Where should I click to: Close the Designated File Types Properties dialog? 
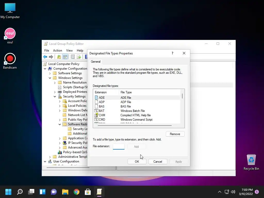click(184, 53)
